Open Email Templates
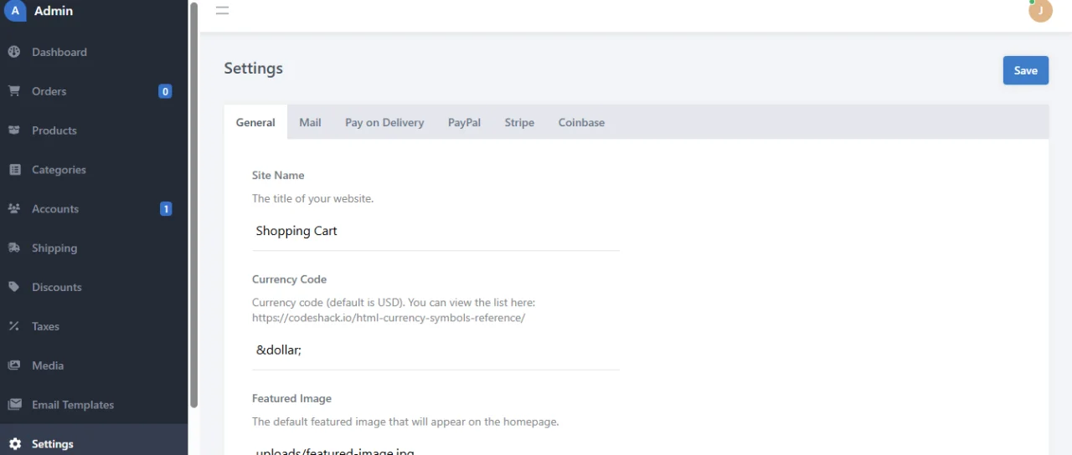 (94, 405)
